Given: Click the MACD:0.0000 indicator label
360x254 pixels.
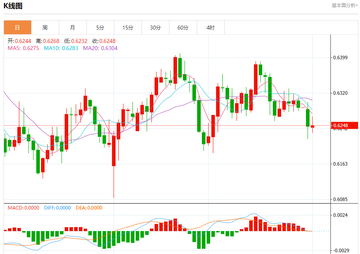Looking at the screenshot, I should (x=23, y=208).
